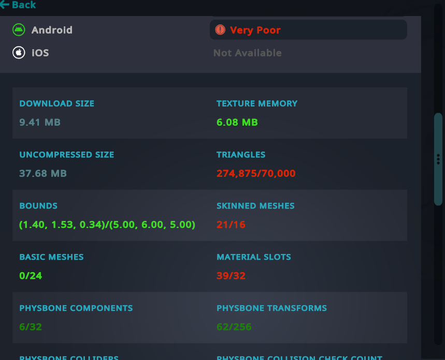Click the Uncompressed Size 37.68 MB value
445x360 pixels.
click(x=43, y=173)
